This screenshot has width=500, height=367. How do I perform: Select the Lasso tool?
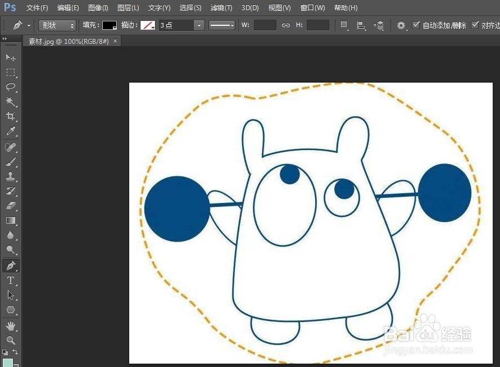click(x=11, y=87)
